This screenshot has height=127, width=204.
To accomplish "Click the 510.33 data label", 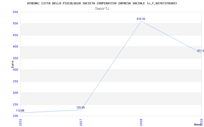I will click(x=141, y=19).
